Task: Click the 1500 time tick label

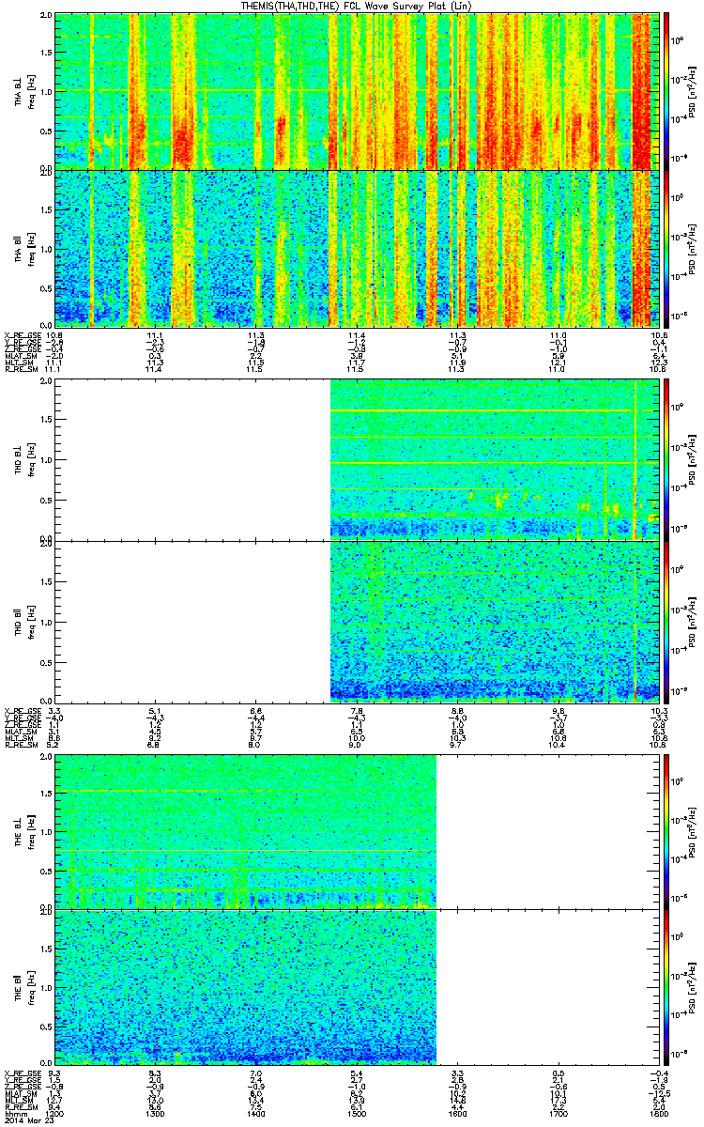Action: point(358,1114)
